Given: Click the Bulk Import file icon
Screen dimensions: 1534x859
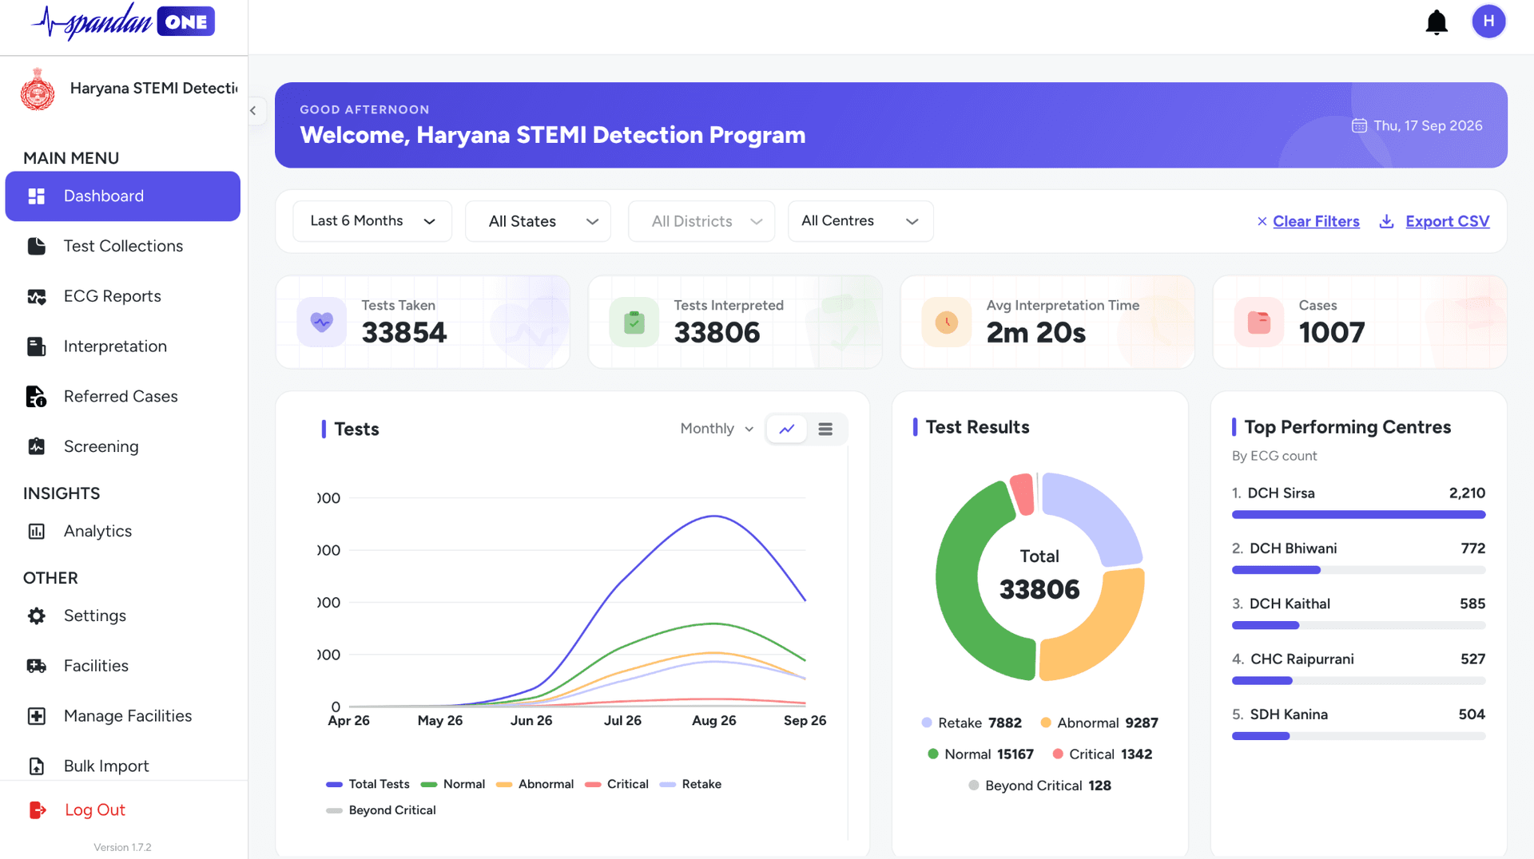Looking at the screenshot, I should coord(36,766).
